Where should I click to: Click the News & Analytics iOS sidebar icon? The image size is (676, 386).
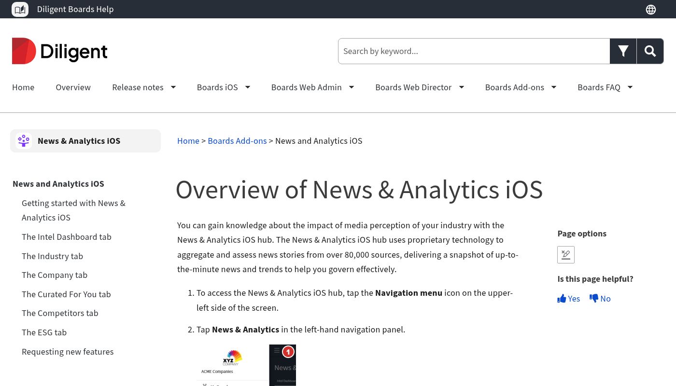click(x=24, y=141)
